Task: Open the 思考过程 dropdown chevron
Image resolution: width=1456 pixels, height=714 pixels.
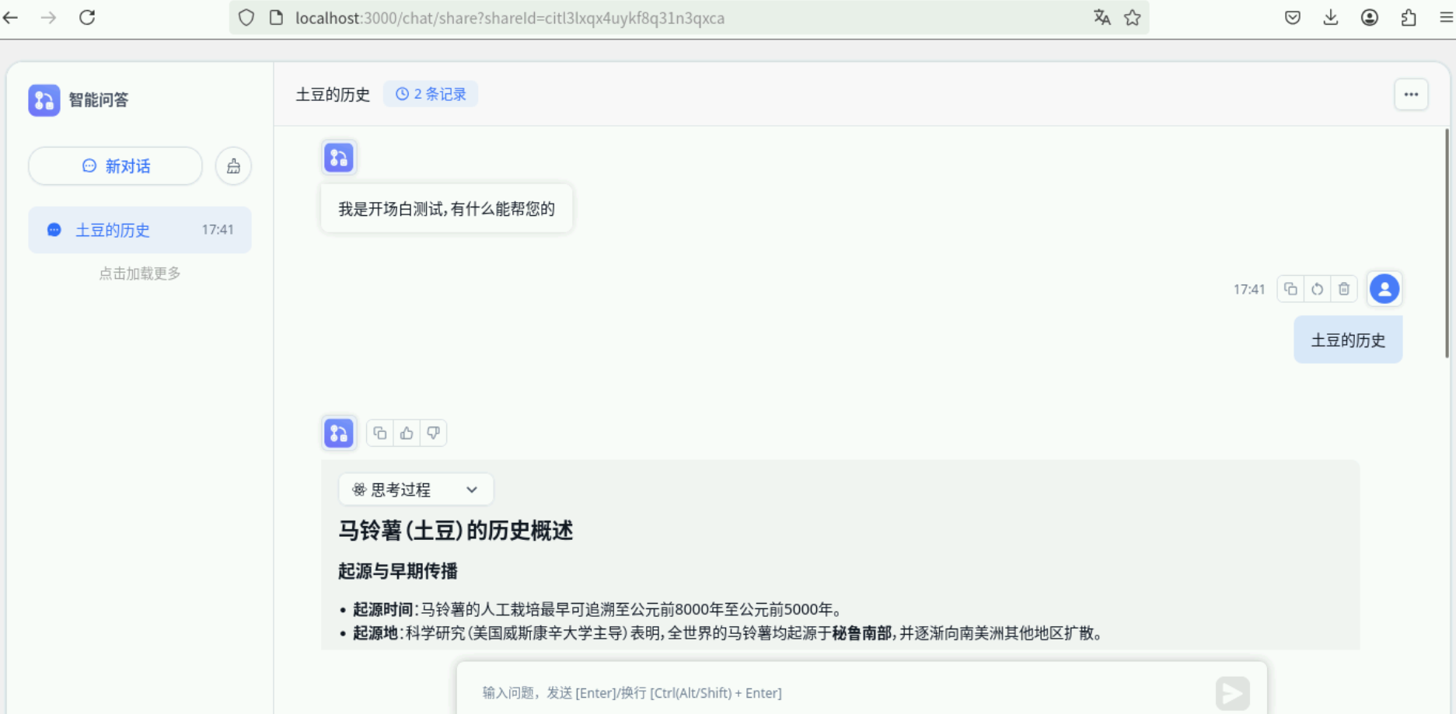Action: click(470, 489)
